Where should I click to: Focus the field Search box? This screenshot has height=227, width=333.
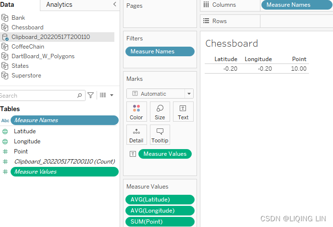pyautogui.click(x=42, y=95)
